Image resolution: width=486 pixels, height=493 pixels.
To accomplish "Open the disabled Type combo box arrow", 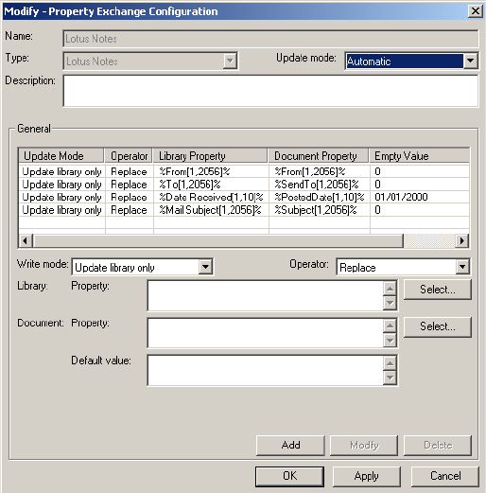I will [230, 61].
